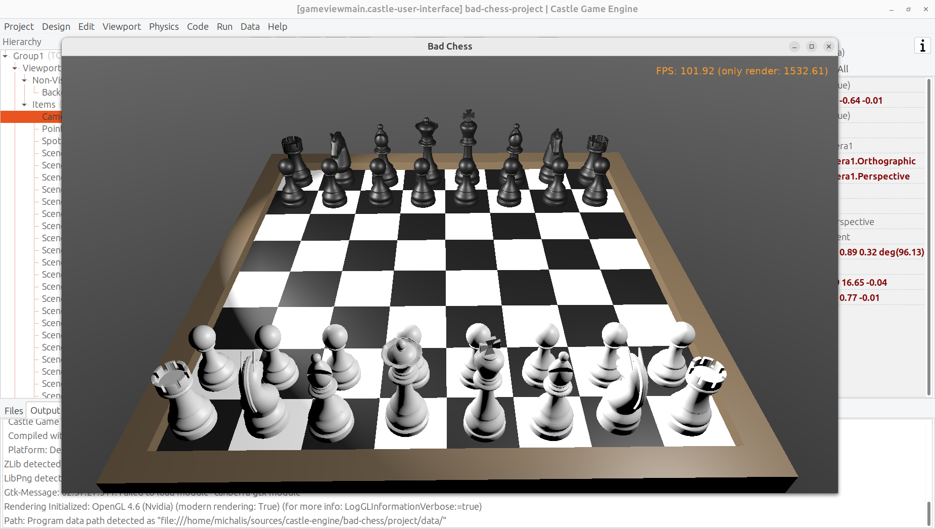Click the 'Rendering Initialized: OpenGL 4.6' log line
This screenshot has height=529, width=935.
tap(243, 506)
